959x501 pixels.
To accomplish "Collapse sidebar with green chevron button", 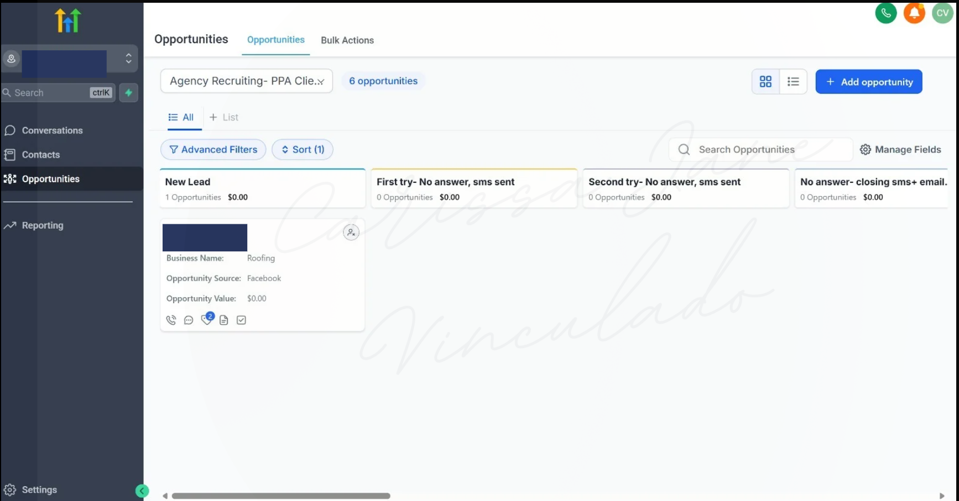I will (x=142, y=491).
